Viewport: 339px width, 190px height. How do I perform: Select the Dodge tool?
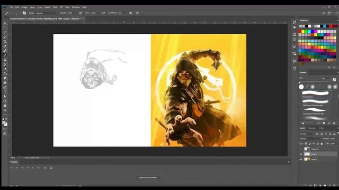(x=5, y=83)
